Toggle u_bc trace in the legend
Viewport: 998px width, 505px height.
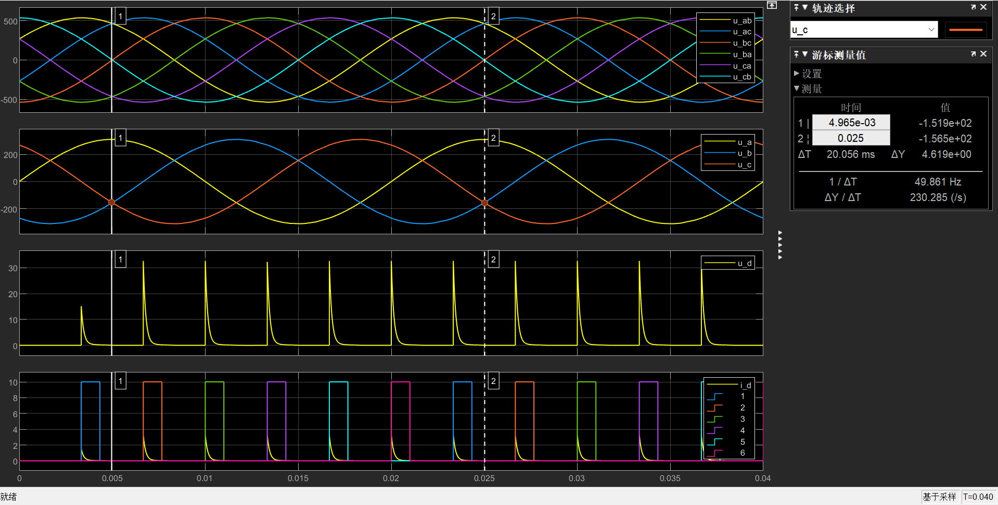coord(726,43)
